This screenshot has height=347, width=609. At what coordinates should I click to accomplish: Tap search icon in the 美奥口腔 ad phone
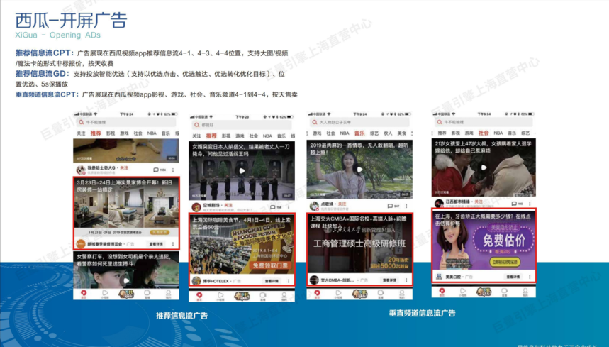tap(440, 122)
